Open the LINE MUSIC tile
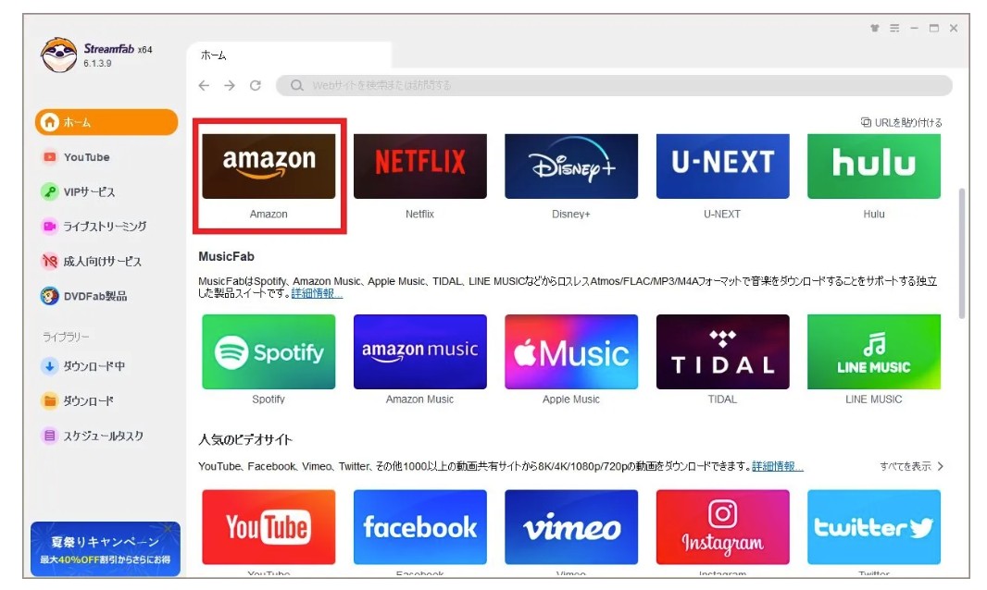The height and width of the screenshot is (590, 987). pos(874,351)
